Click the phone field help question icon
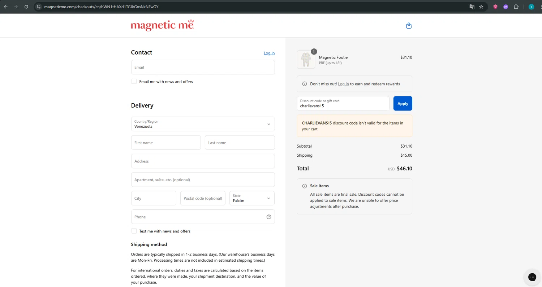 click(269, 217)
